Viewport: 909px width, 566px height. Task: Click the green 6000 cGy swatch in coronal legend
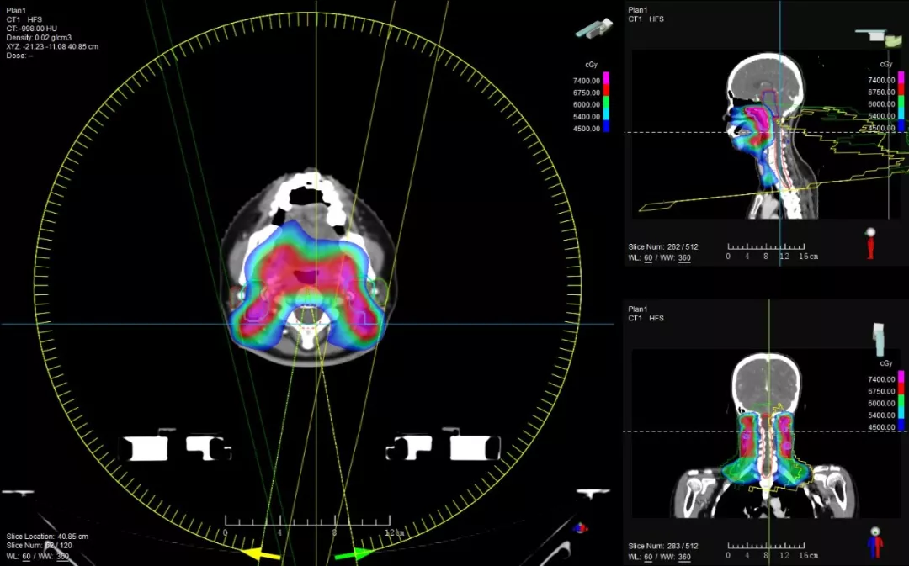coord(902,403)
